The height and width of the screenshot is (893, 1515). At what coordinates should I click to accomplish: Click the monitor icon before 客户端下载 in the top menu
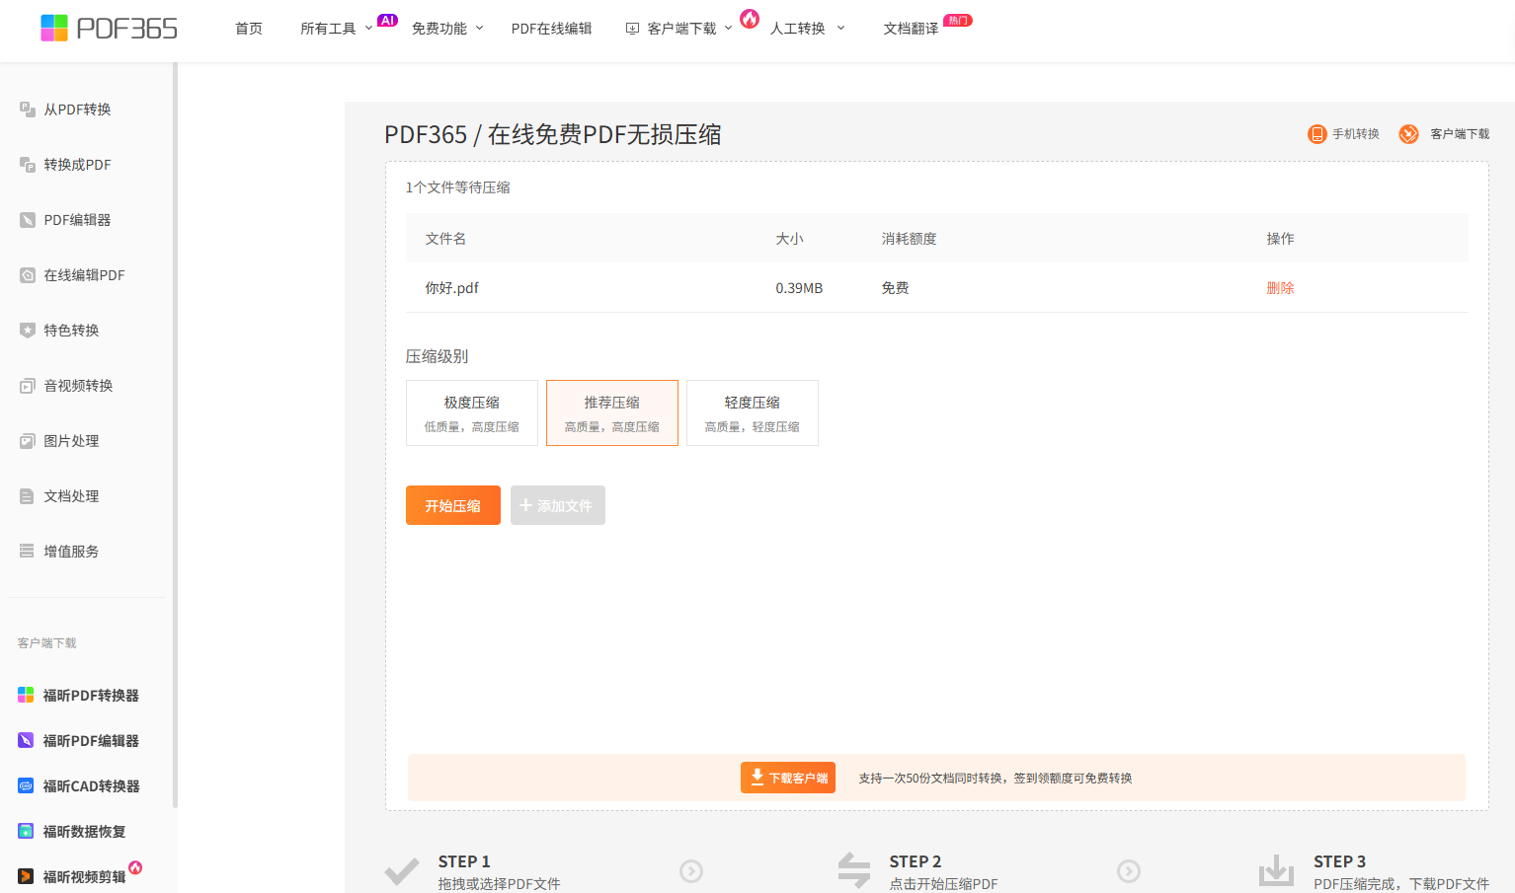click(633, 29)
